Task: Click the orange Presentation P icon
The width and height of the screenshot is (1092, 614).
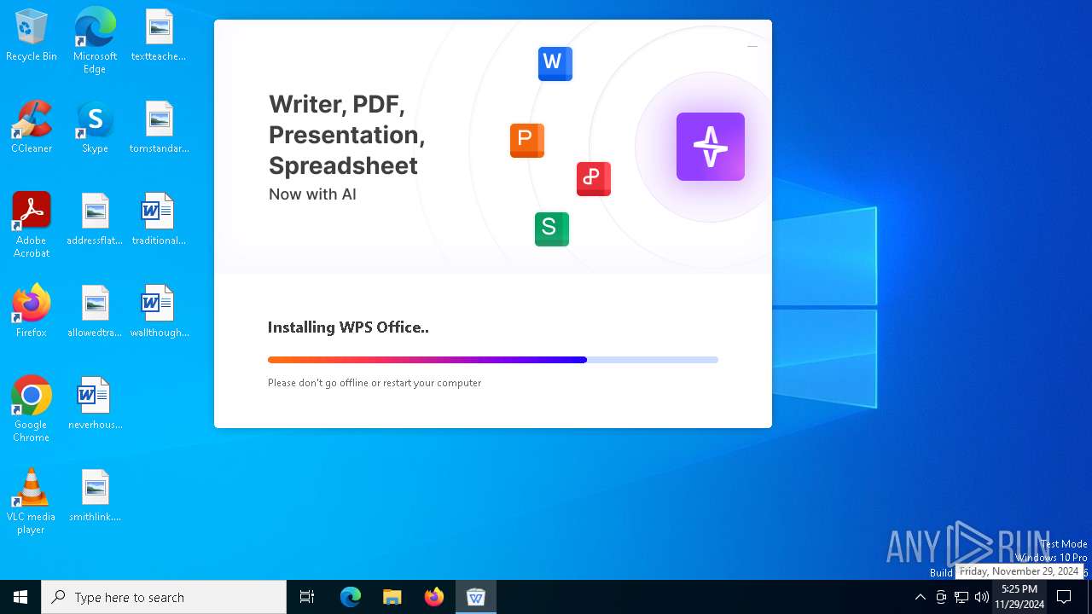Action: click(x=526, y=140)
